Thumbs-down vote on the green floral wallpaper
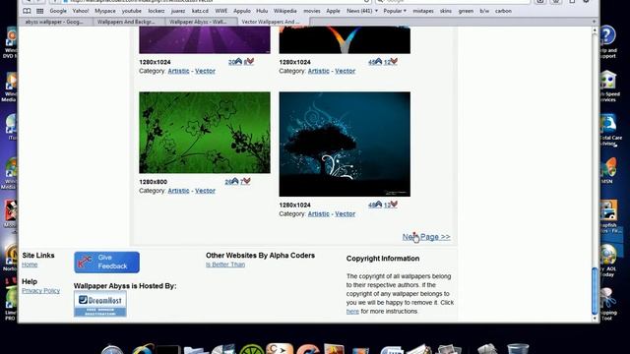Screen dimensions: 630x354 coord(245,181)
